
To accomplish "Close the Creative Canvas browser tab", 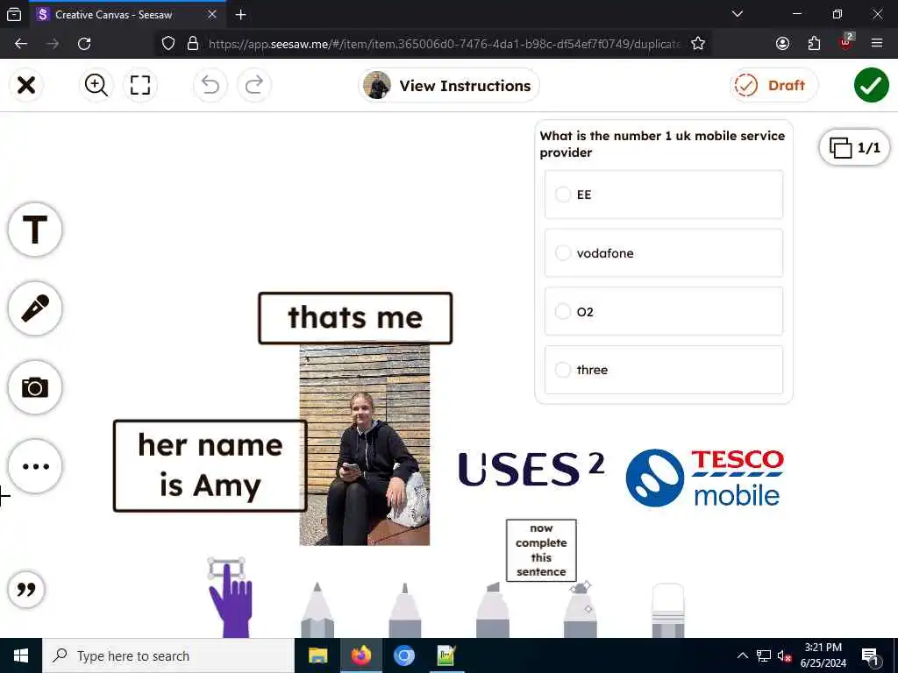I will 212,15.
